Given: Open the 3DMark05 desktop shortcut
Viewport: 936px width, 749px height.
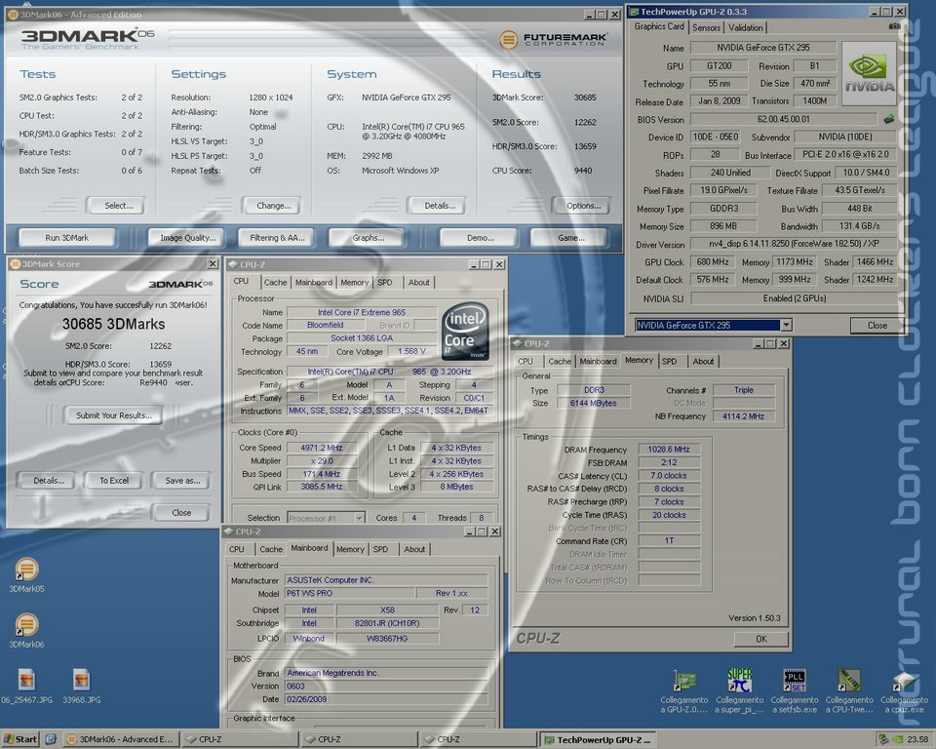Looking at the screenshot, I should (26, 570).
